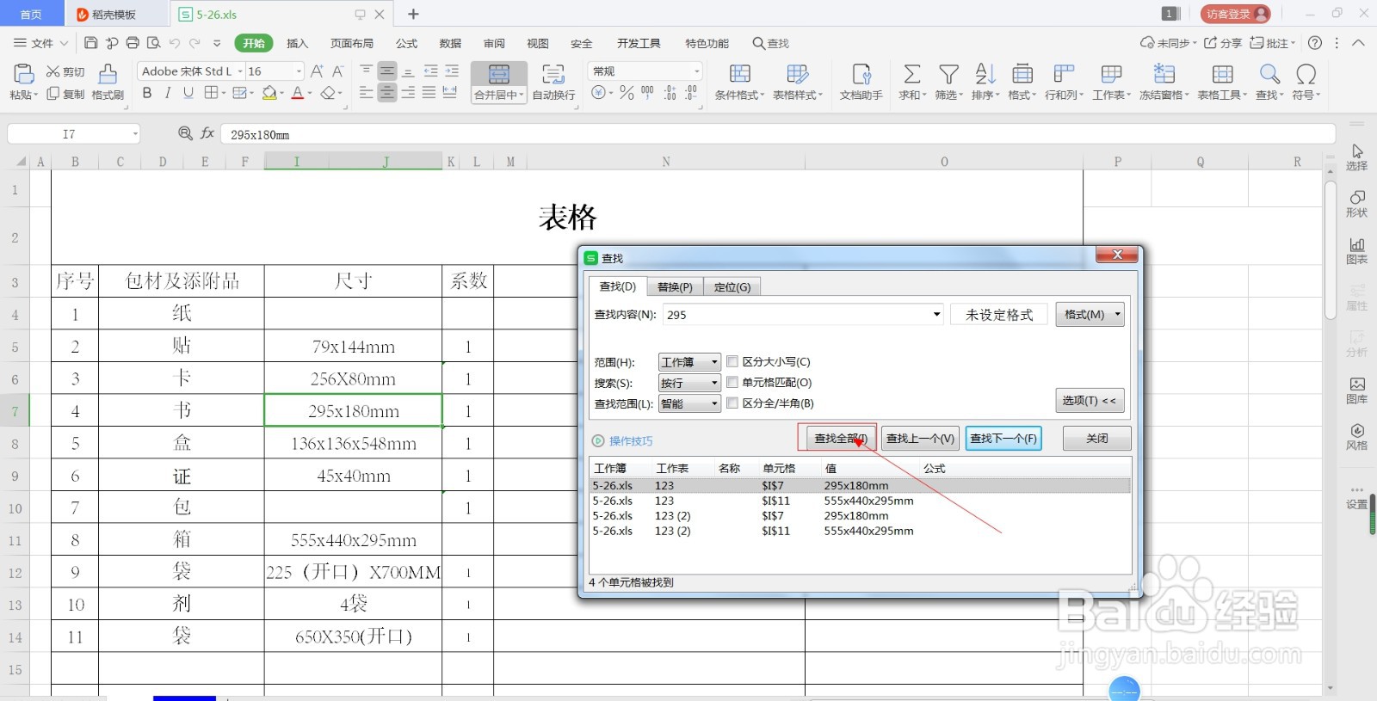Open the Within scope dropdown (工作簿)
1377x701 pixels.
[689, 362]
